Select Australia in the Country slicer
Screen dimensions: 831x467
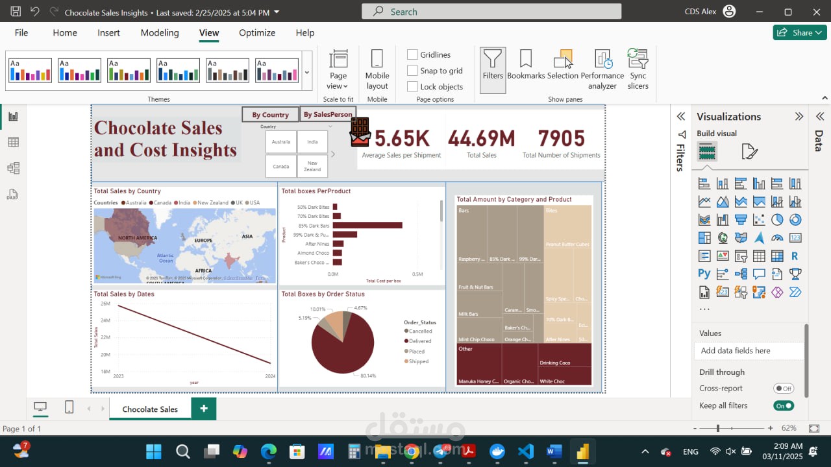point(281,141)
